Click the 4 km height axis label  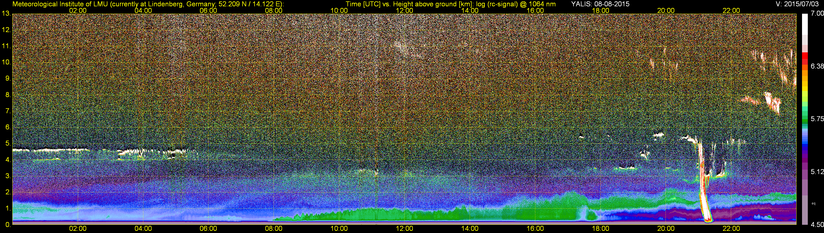pyautogui.click(x=8, y=160)
